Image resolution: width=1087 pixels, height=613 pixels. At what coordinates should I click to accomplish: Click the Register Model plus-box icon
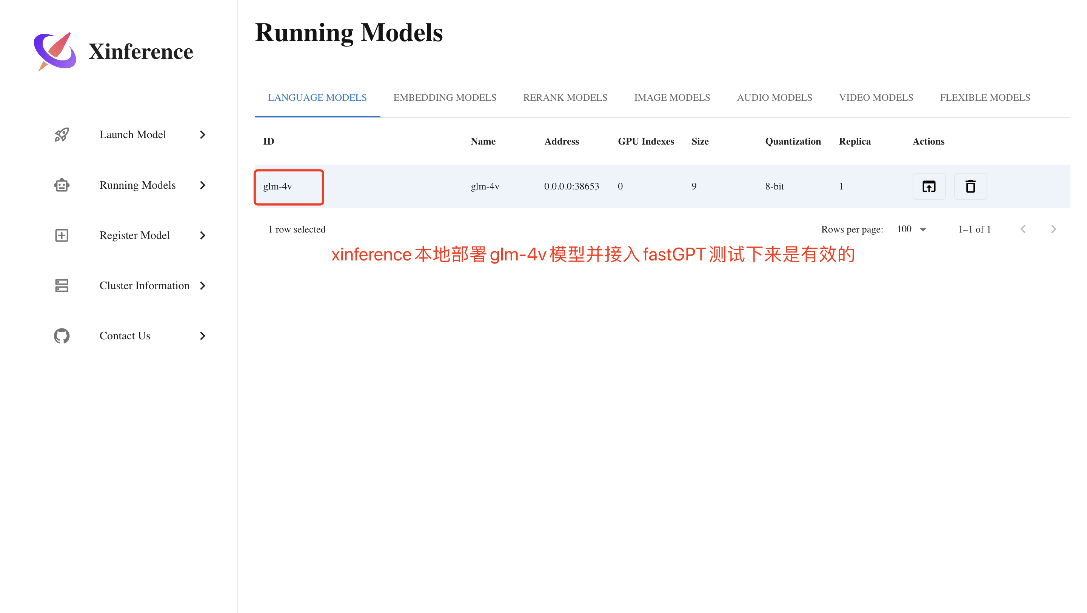[62, 235]
